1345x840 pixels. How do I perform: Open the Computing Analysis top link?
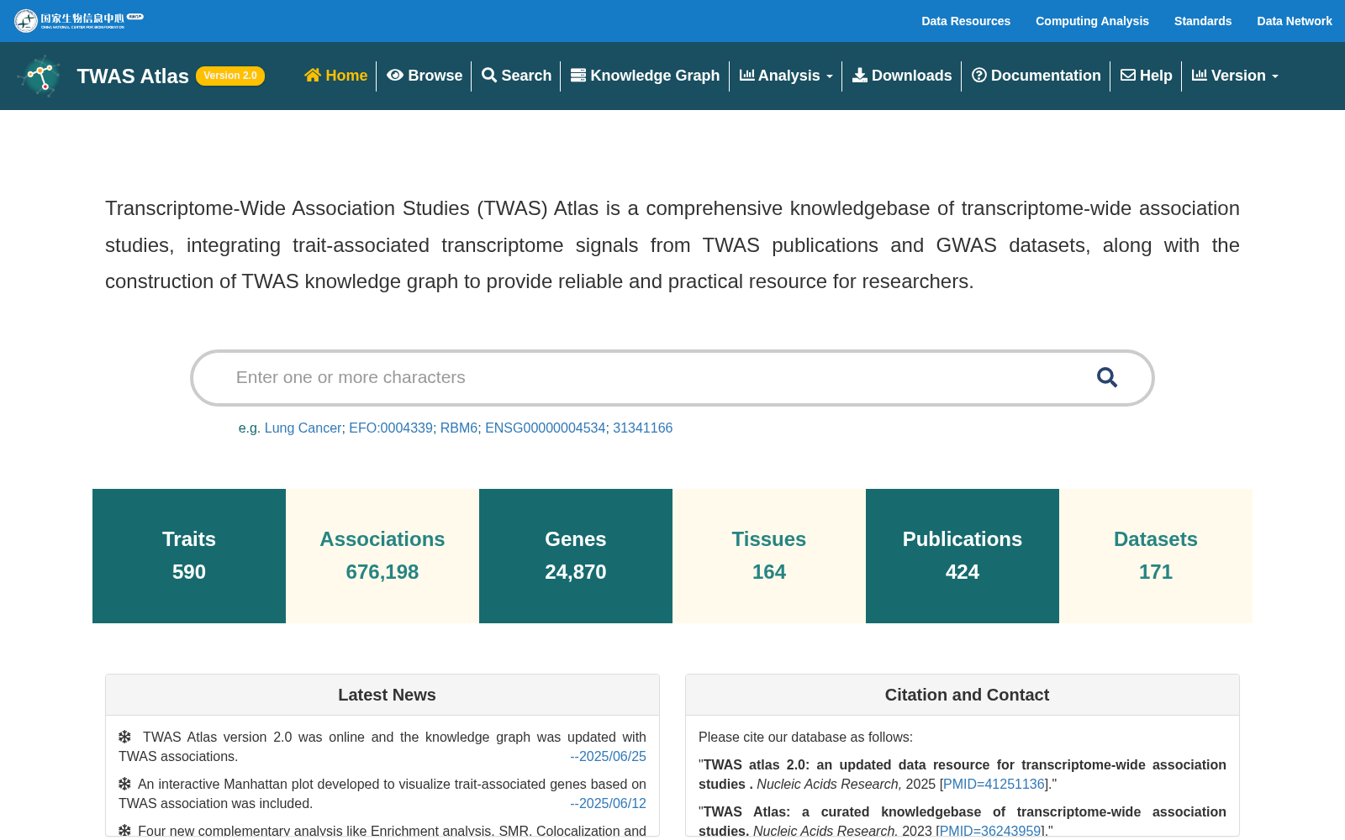(x=1092, y=21)
